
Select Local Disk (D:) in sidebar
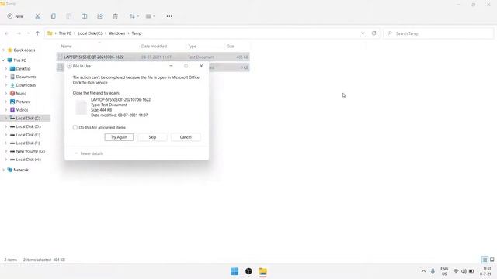point(28,126)
